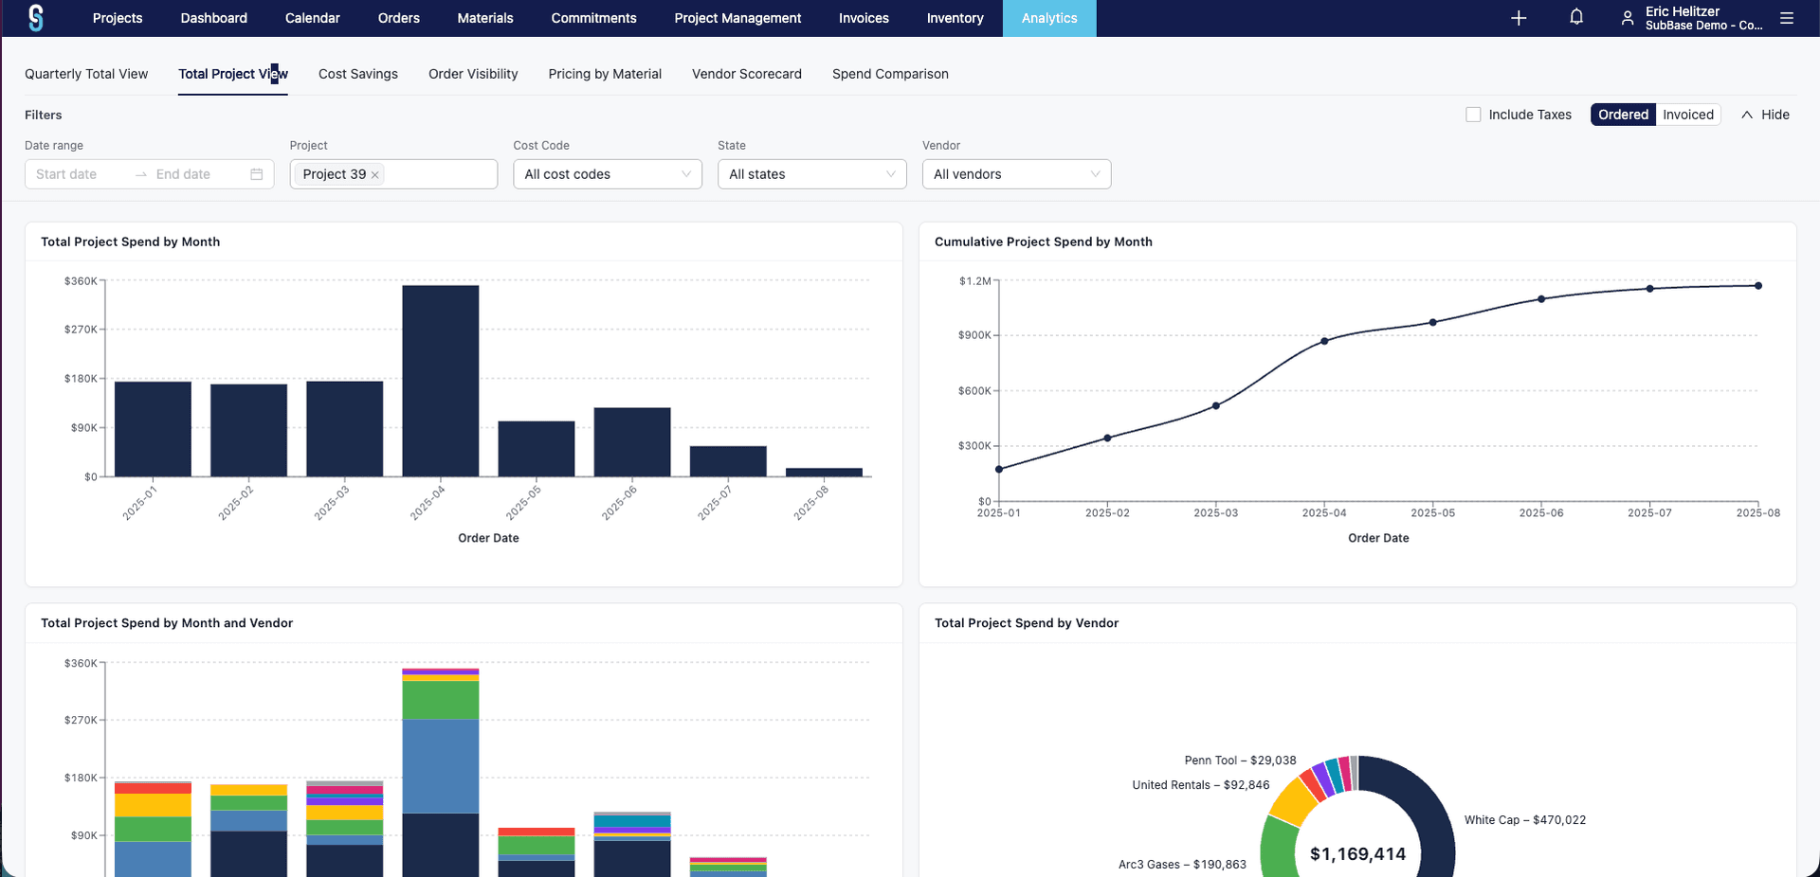Switch to Spend Comparison tab
The image size is (1820, 877).
[890, 74]
